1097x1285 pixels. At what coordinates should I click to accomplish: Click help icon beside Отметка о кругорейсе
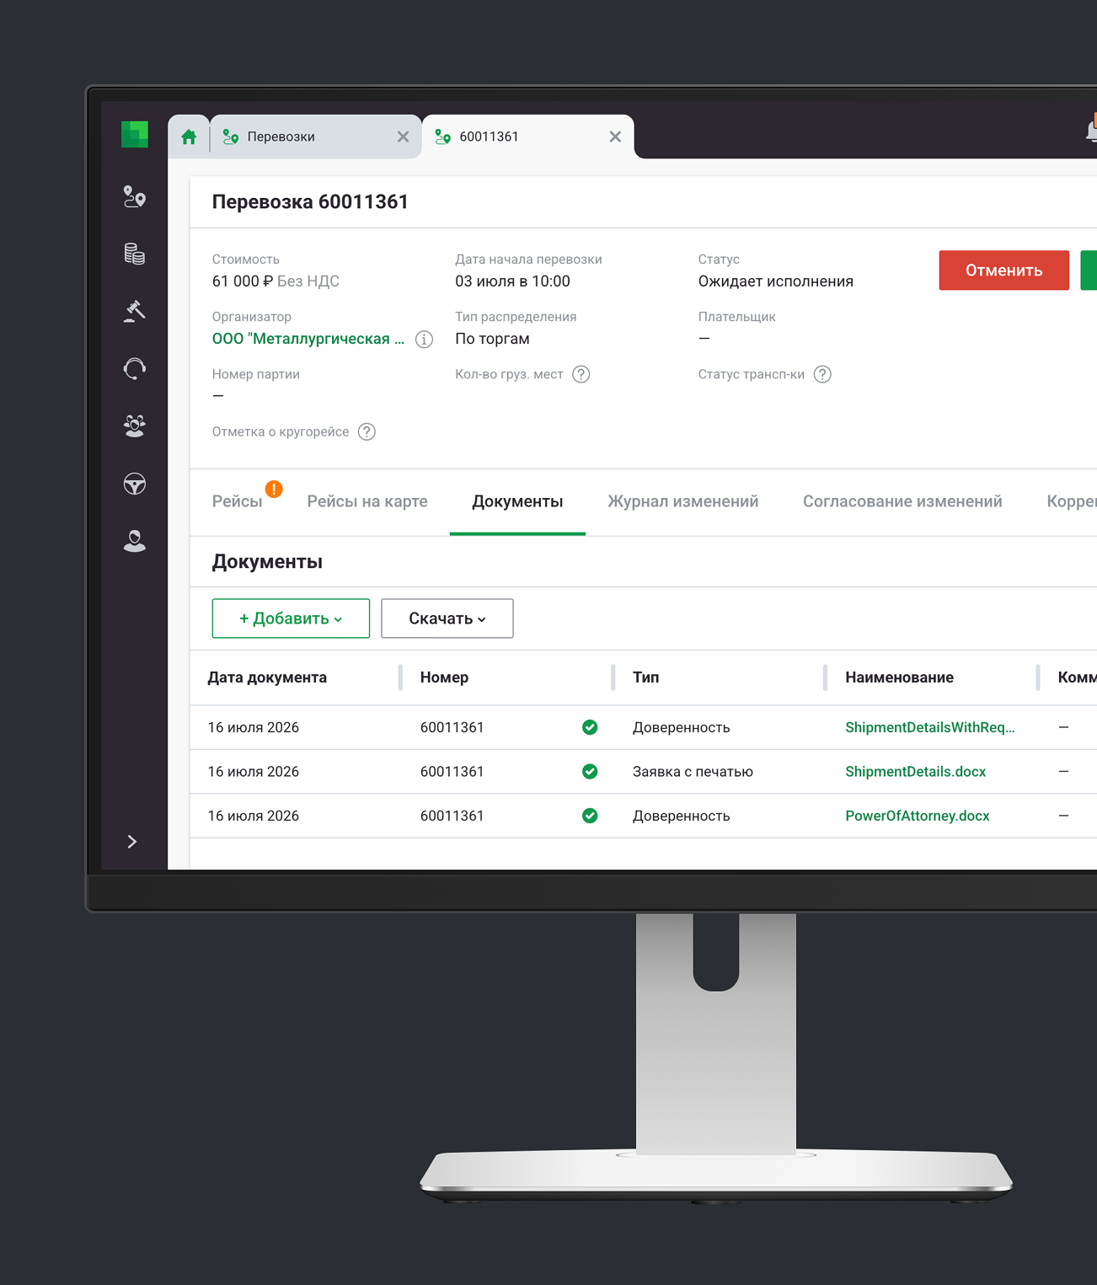367,431
